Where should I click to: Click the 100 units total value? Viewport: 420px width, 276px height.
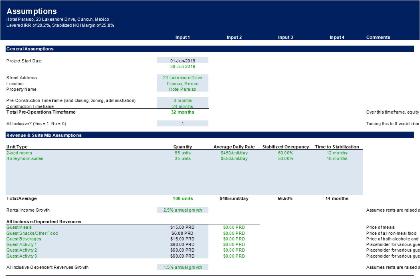click(183, 198)
